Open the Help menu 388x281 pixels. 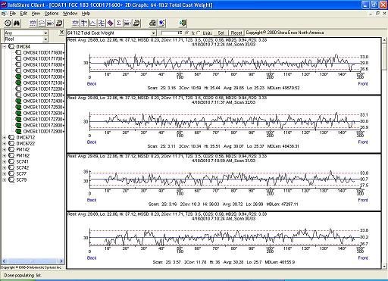click(86, 14)
